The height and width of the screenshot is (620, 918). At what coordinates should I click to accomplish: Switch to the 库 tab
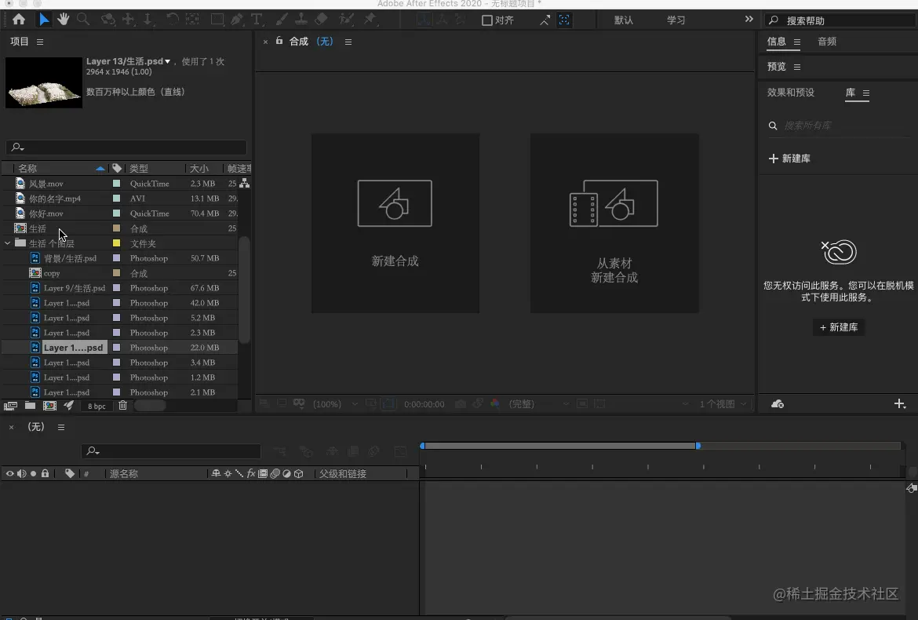tap(850, 93)
